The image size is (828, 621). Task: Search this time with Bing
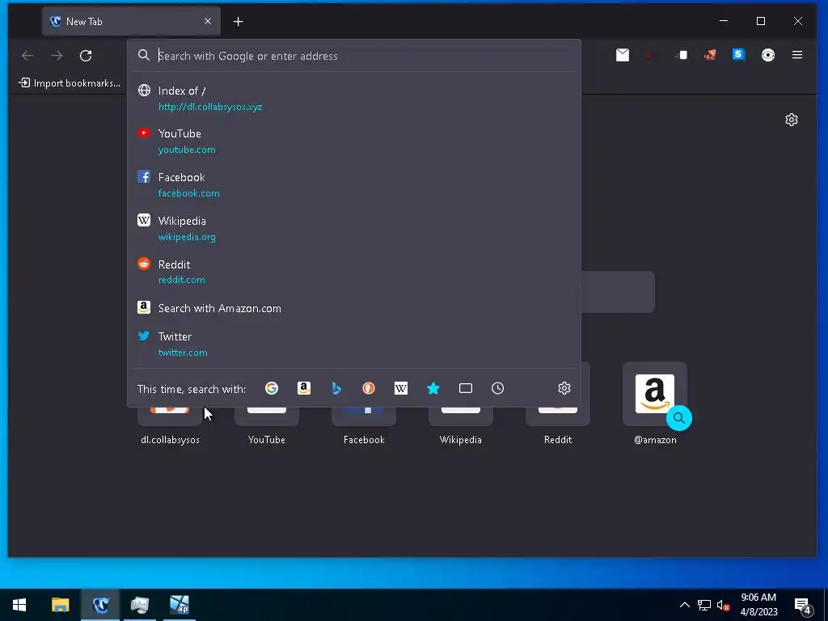[336, 388]
